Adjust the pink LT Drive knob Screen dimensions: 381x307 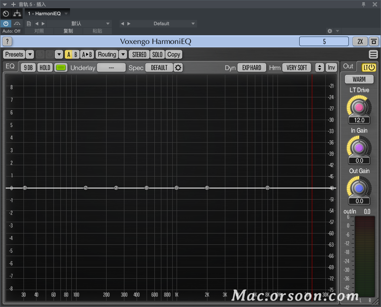coord(359,108)
